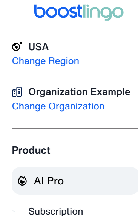The width and height of the screenshot is (138, 224).
Task: Click the tree connector line beside Subscription
Action: [x=17, y=207]
